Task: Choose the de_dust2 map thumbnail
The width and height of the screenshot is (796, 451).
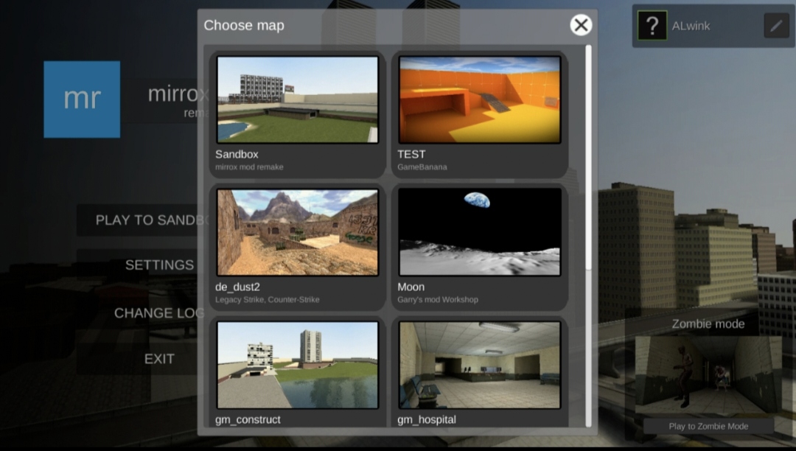Action: pyautogui.click(x=297, y=232)
